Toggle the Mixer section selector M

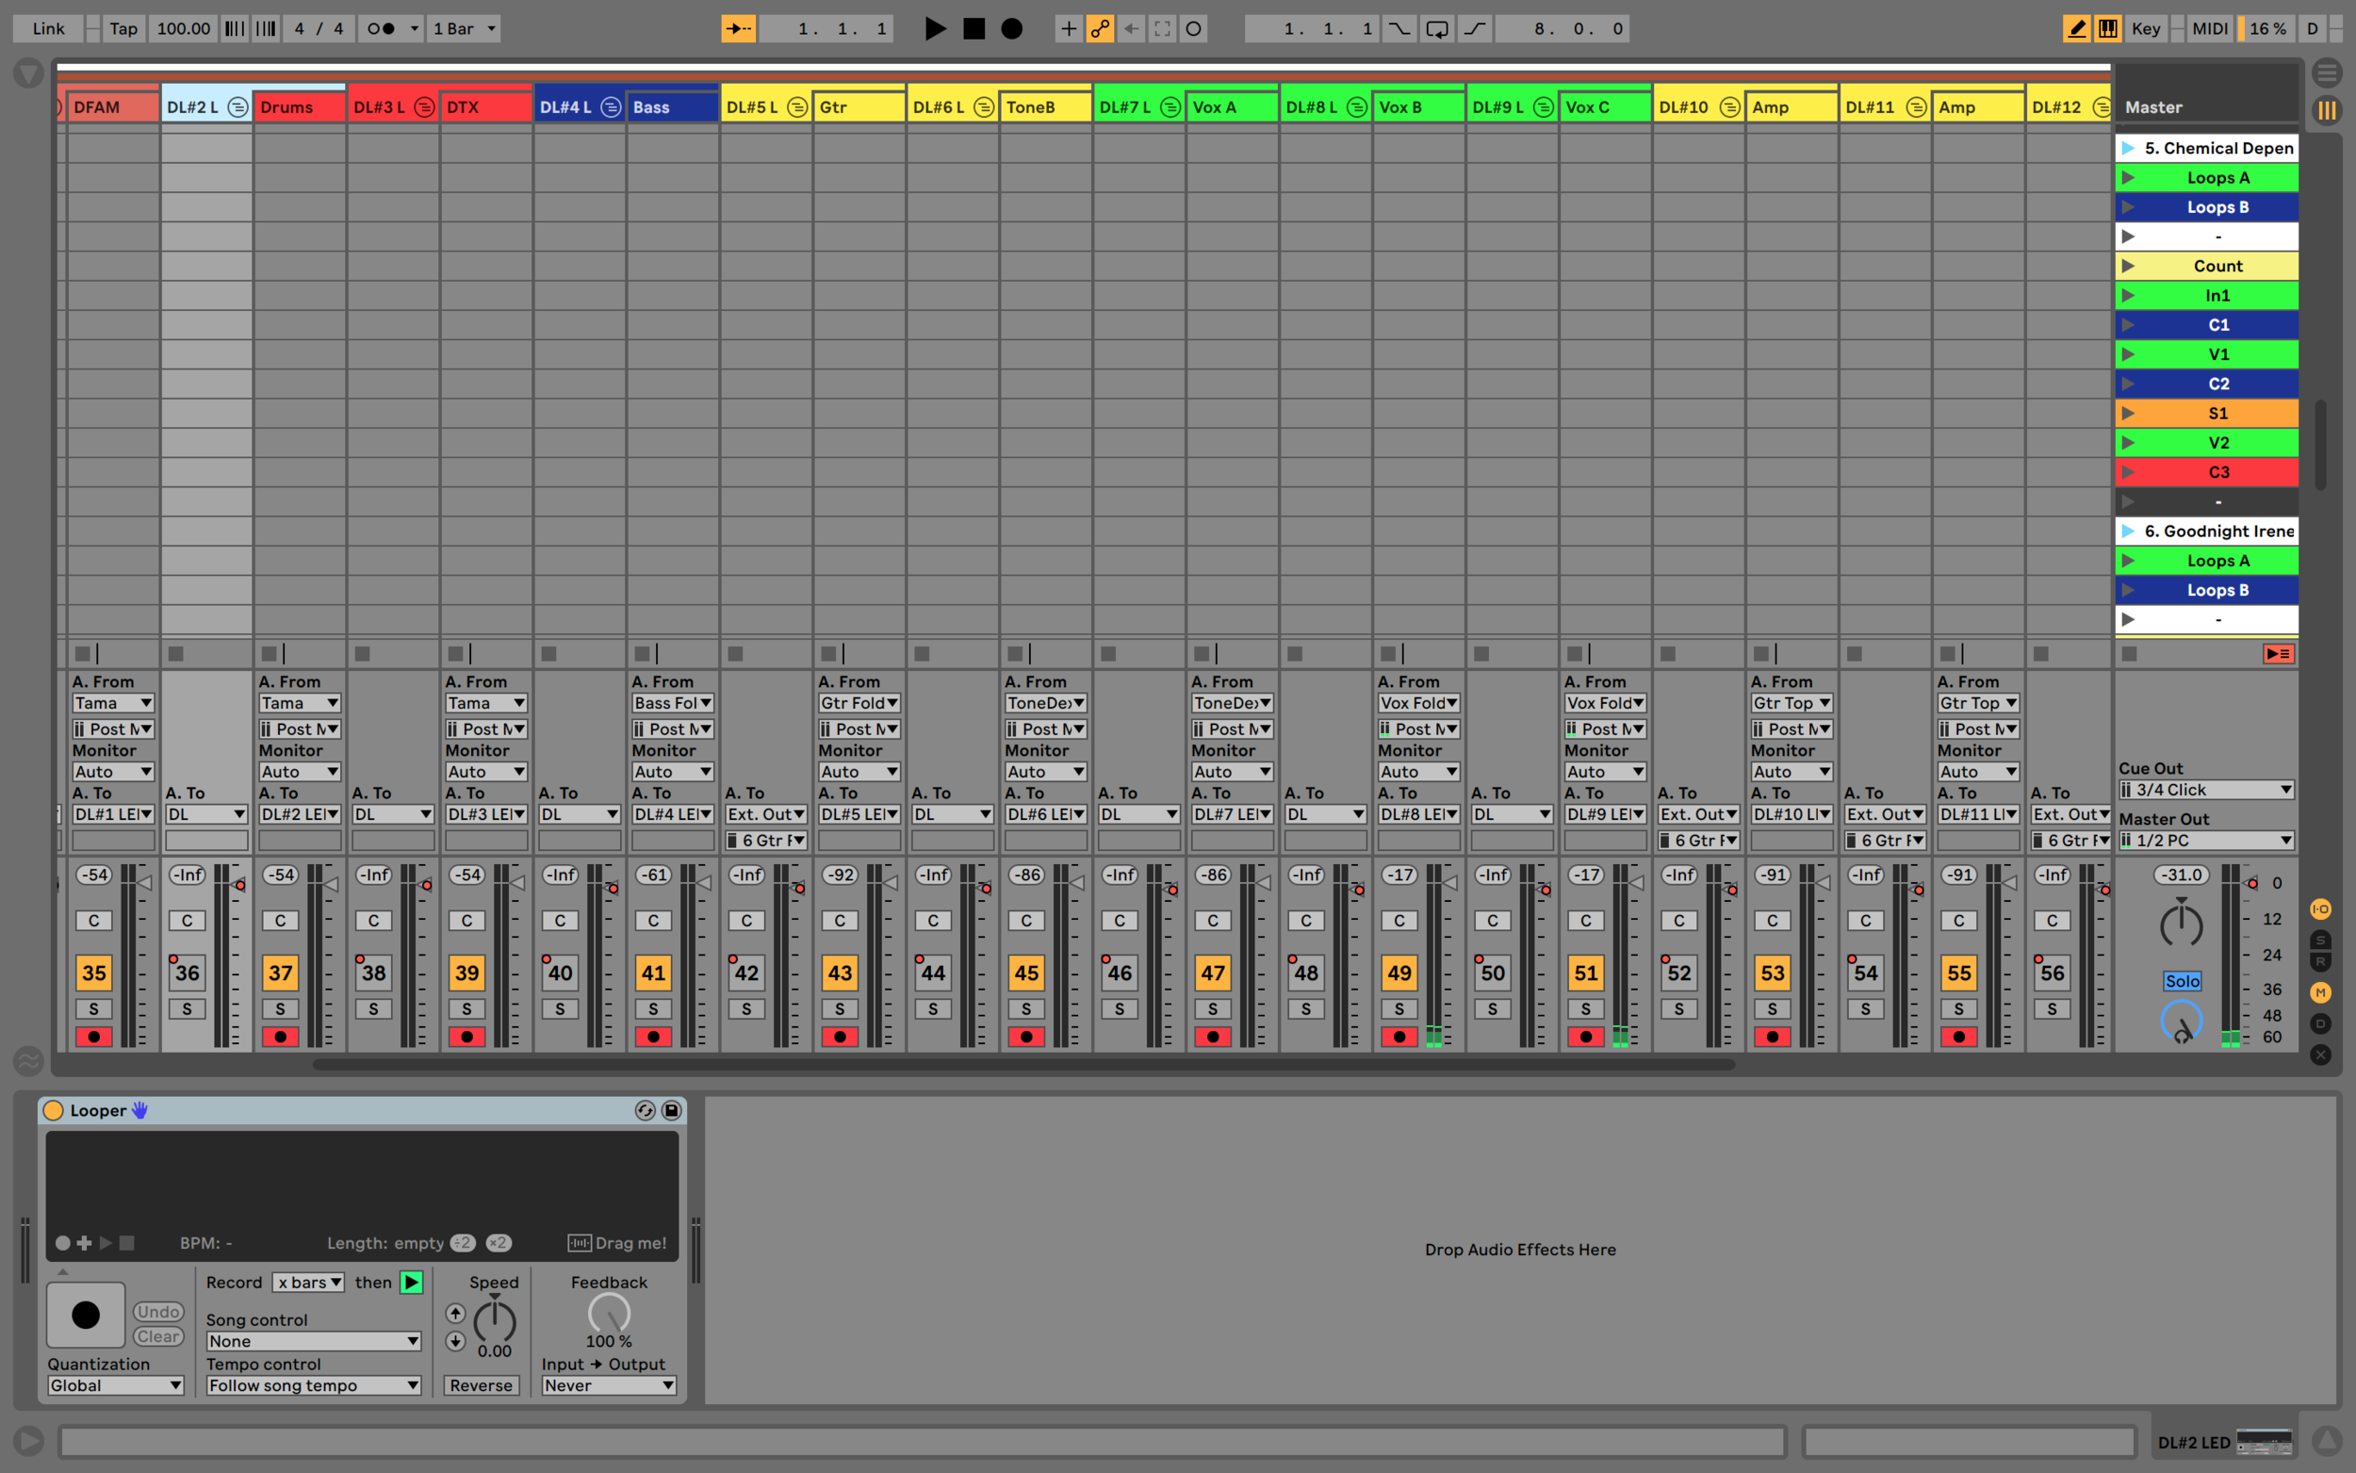pos(2321,991)
